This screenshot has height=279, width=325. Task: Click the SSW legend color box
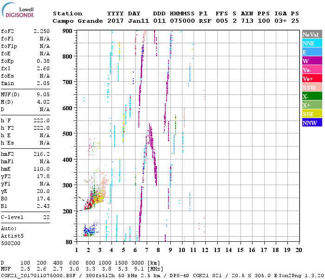click(x=312, y=87)
